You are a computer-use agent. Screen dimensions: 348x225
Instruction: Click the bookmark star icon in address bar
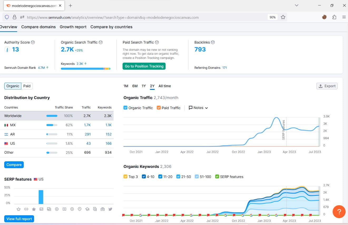click(x=283, y=17)
